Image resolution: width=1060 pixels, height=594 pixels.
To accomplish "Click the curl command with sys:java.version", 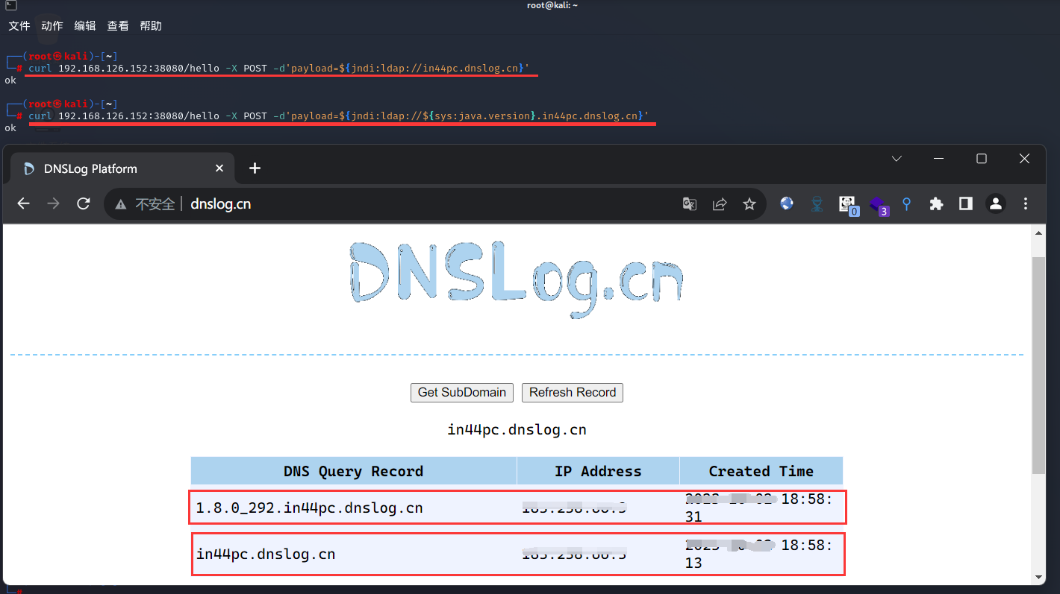I will pyautogui.click(x=338, y=116).
